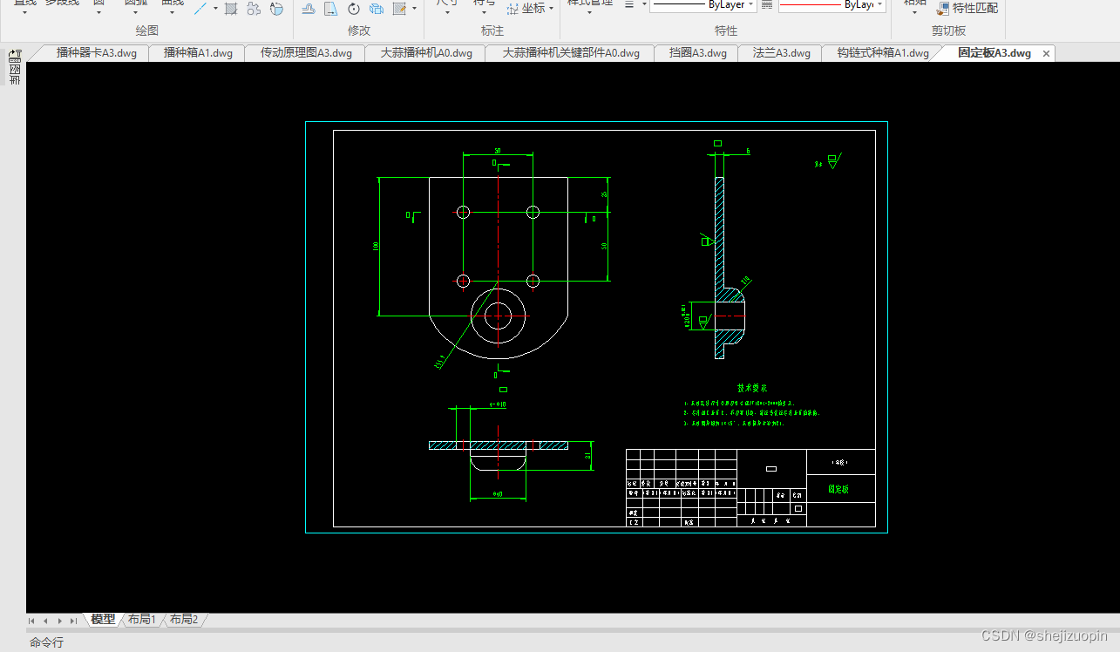Screen dimensions: 1120x652
Task: Expand the 直线 line tool dropdown arrow
Action: pos(24,12)
